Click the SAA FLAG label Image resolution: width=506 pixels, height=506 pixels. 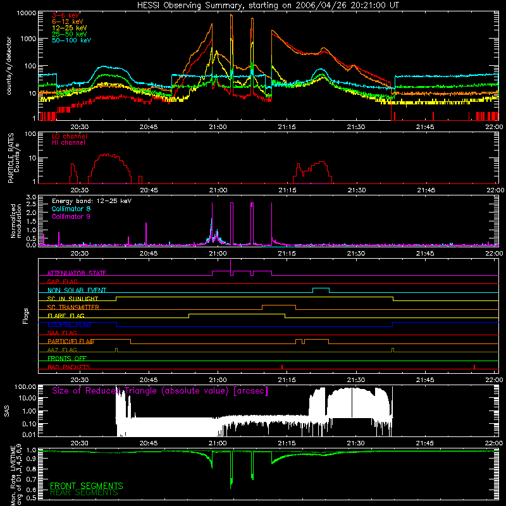tap(62, 333)
